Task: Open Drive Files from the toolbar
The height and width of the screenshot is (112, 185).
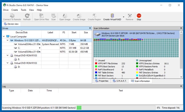Action: coord(42,17)
